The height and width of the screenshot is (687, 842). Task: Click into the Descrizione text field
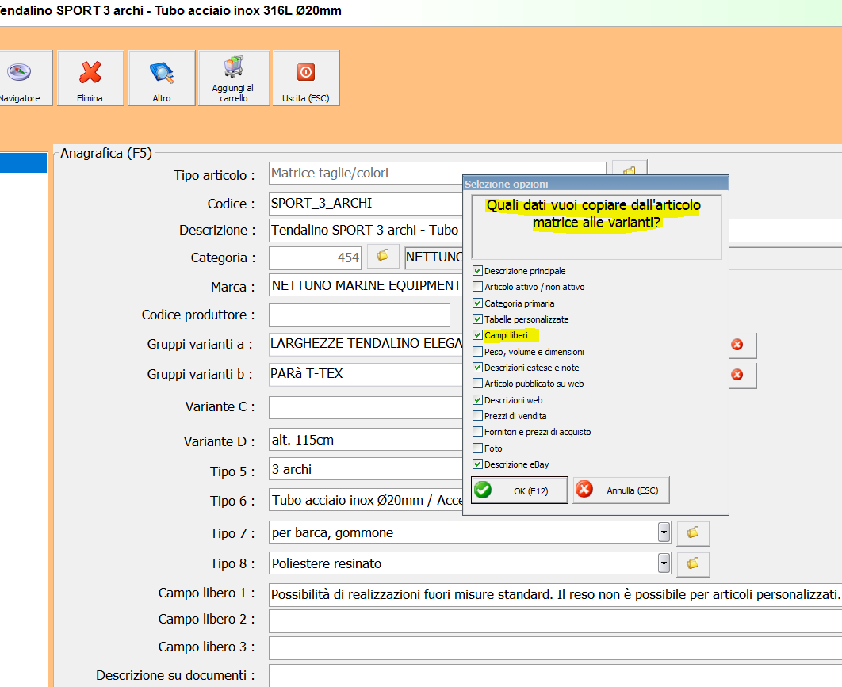(x=366, y=231)
